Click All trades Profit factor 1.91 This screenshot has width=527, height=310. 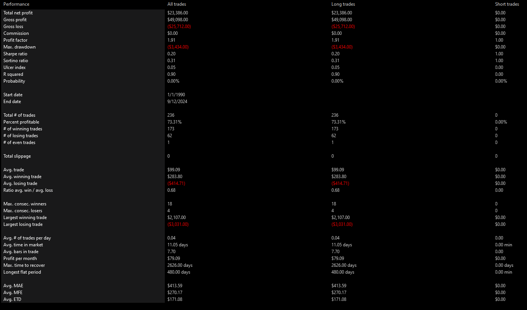click(171, 40)
